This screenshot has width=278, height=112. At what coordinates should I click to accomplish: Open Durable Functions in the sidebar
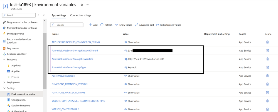pos(21,105)
